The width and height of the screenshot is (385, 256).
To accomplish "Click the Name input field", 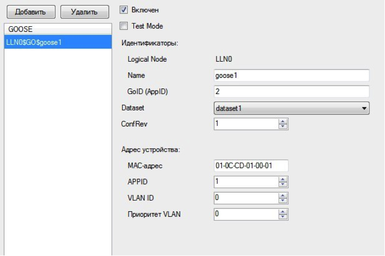I will coord(291,76).
